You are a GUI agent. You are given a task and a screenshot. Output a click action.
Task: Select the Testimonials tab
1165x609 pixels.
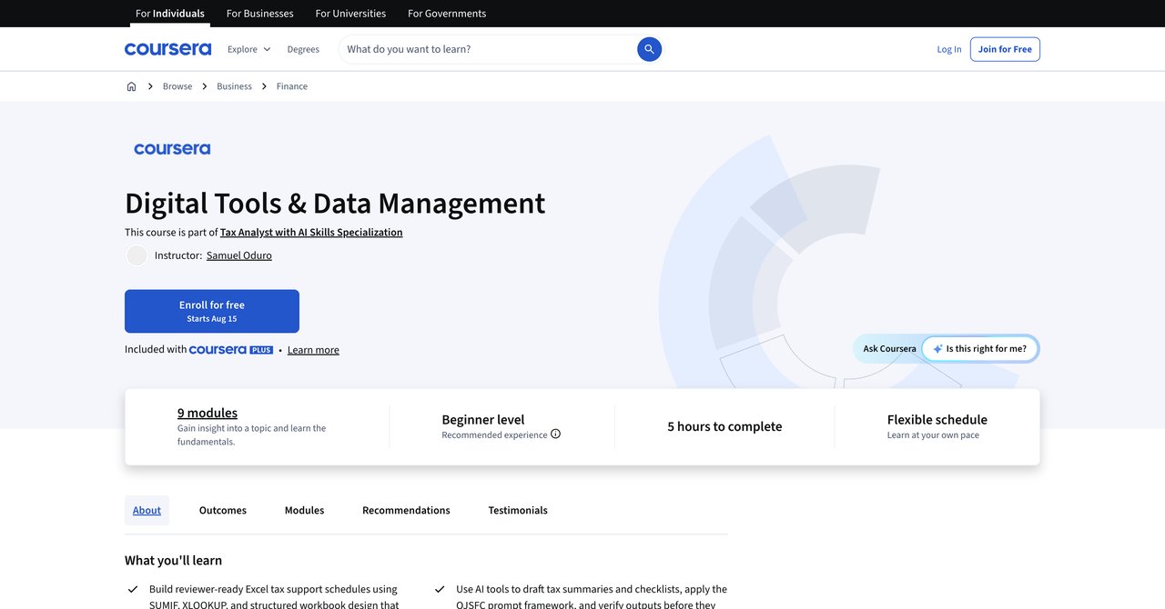(x=518, y=511)
